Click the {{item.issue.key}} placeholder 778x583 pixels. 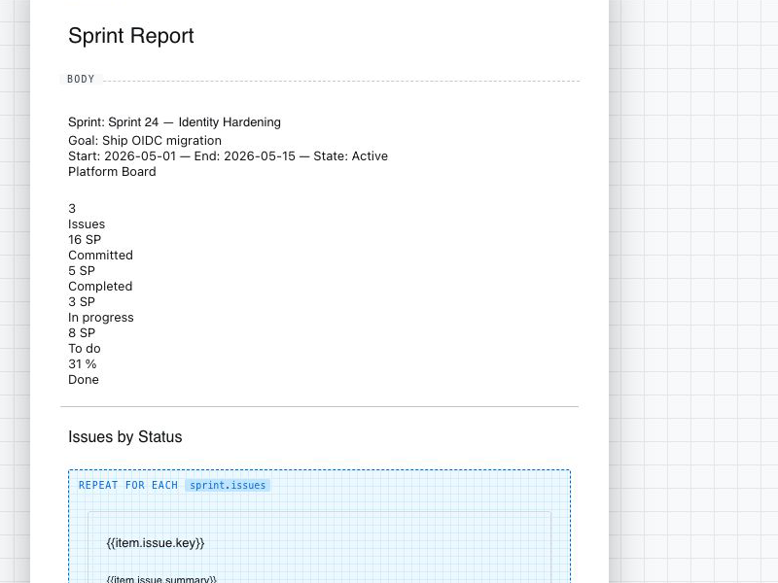(x=156, y=543)
